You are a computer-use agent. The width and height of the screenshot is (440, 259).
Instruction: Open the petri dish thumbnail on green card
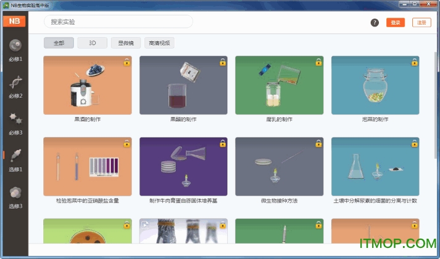point(88,231)
